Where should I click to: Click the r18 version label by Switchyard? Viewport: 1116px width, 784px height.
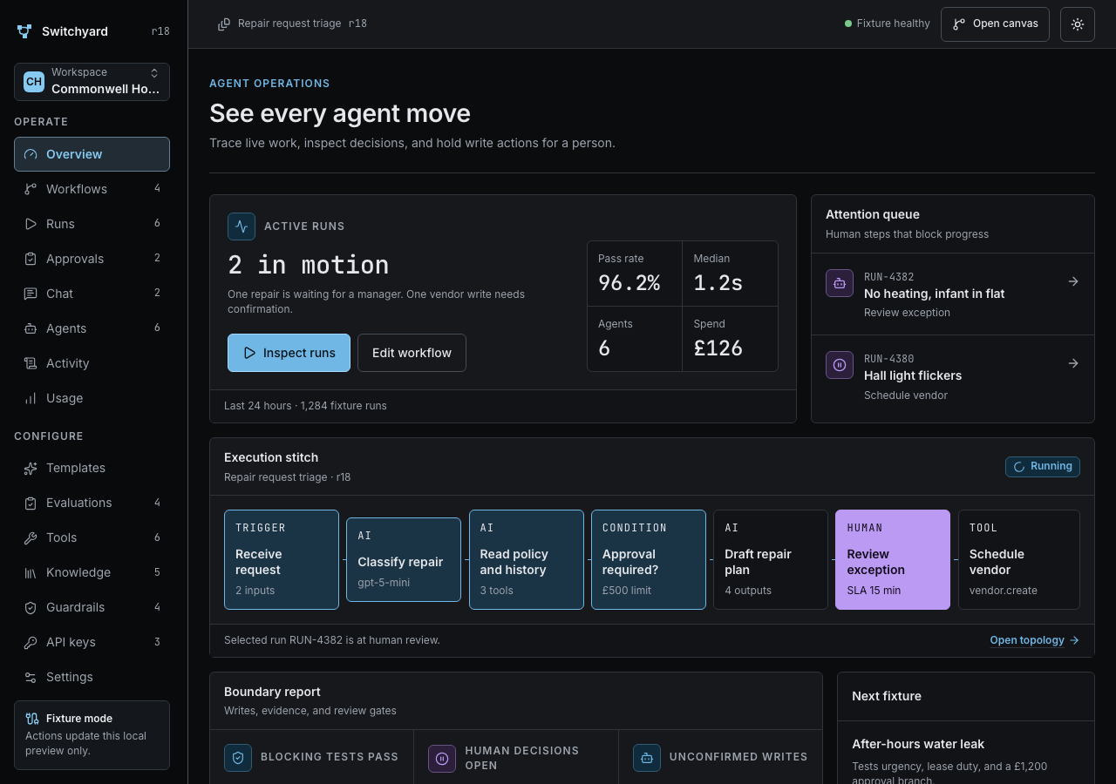(x=160, y=31)
